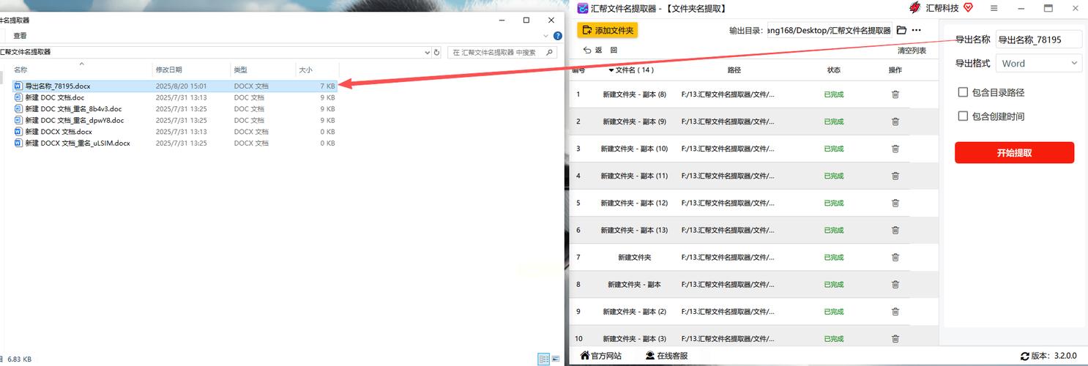Click the browse output folder icon
This screenshot has width=1088, height=366.
(x=901, y=31)
